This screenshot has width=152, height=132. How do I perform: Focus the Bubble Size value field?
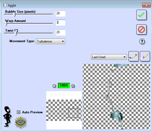coord(61,14)
